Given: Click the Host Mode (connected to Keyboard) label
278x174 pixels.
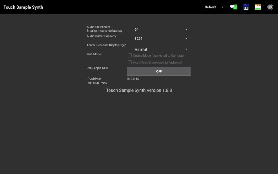Looking at the screenshot, I should pos(157,62).
